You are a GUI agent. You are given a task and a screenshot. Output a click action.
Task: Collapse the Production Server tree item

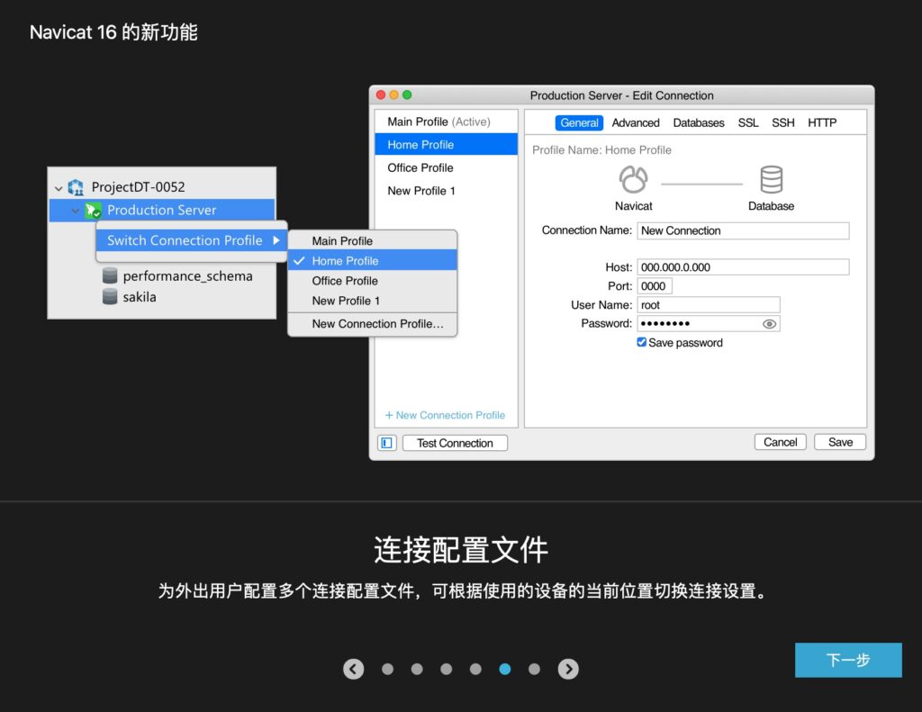point(75,211)
